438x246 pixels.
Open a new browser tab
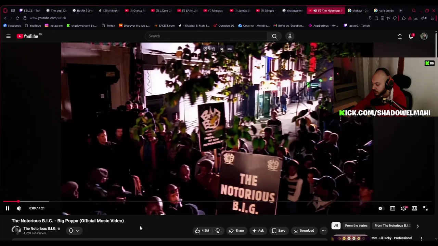[401, 11]
